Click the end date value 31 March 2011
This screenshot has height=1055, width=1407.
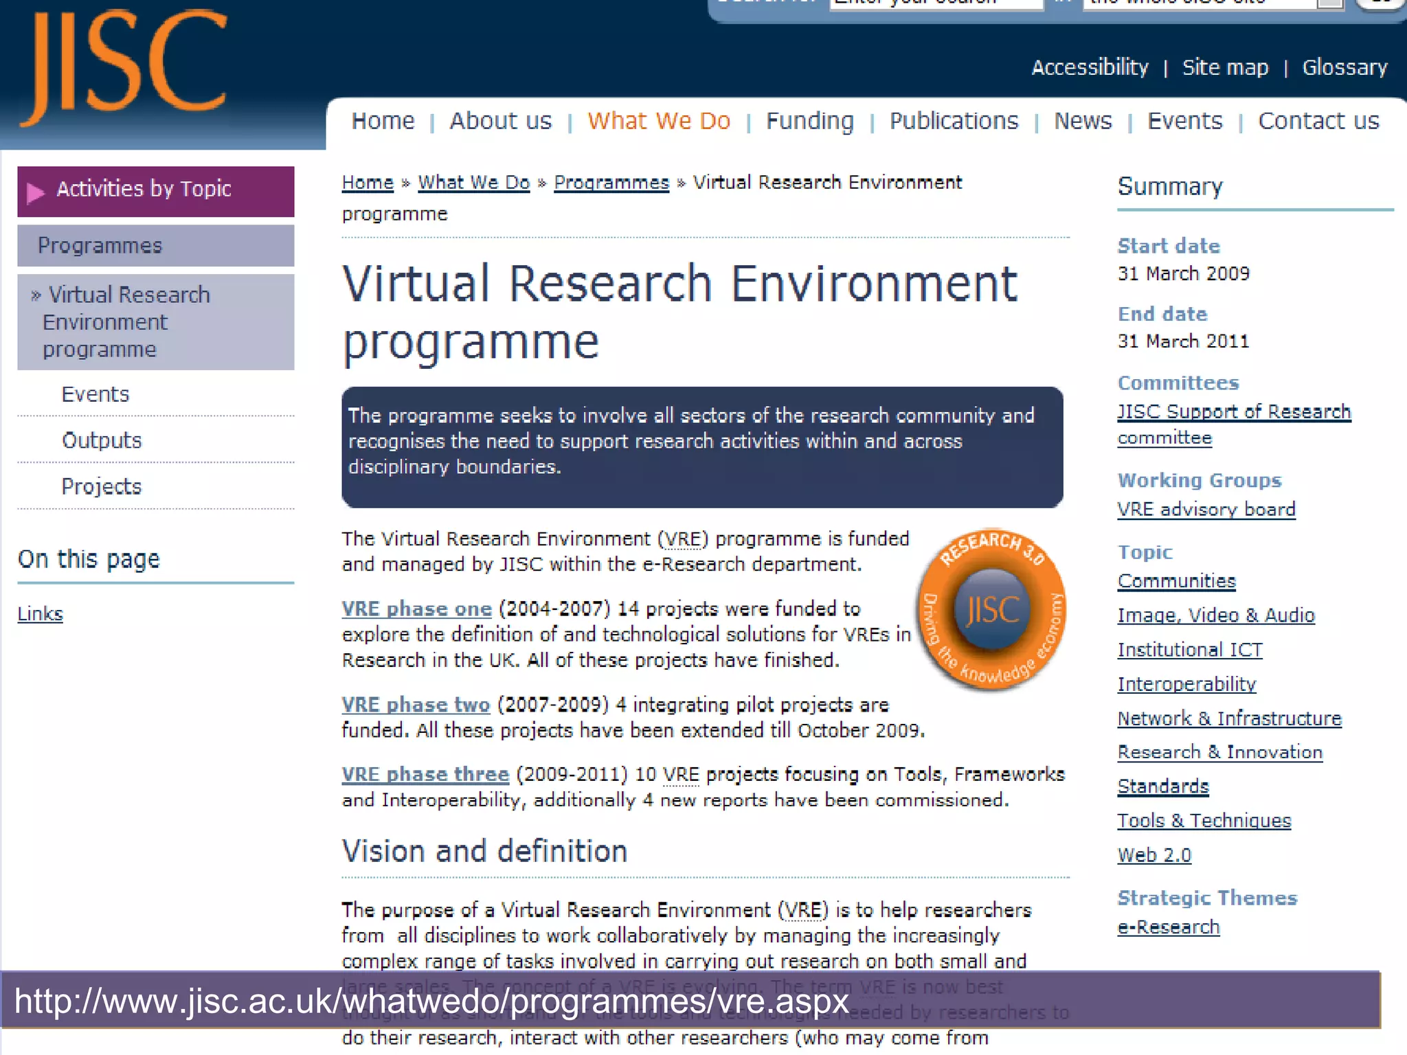tap(1183, 341)
